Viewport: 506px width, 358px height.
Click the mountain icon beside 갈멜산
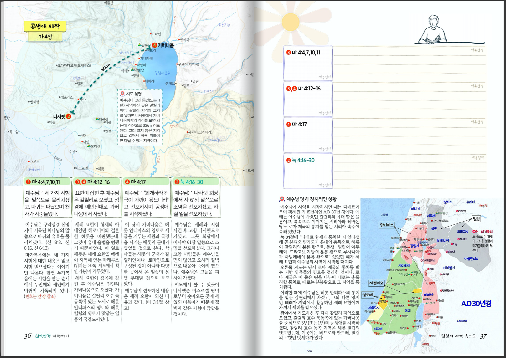pos(398,247)
